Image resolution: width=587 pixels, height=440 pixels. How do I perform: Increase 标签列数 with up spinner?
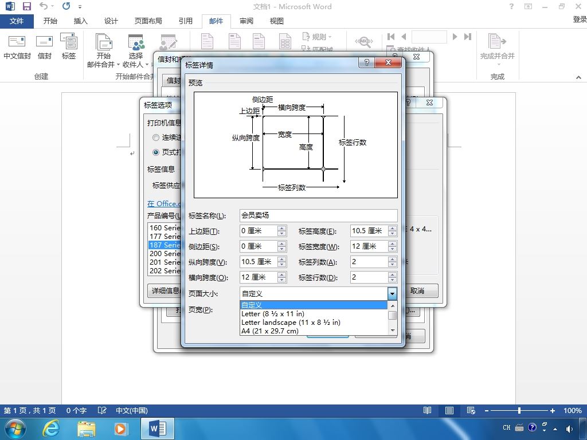coord(392,260)
